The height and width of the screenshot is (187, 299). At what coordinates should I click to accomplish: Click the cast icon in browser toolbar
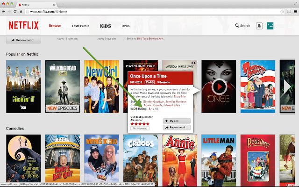point(289,11)
